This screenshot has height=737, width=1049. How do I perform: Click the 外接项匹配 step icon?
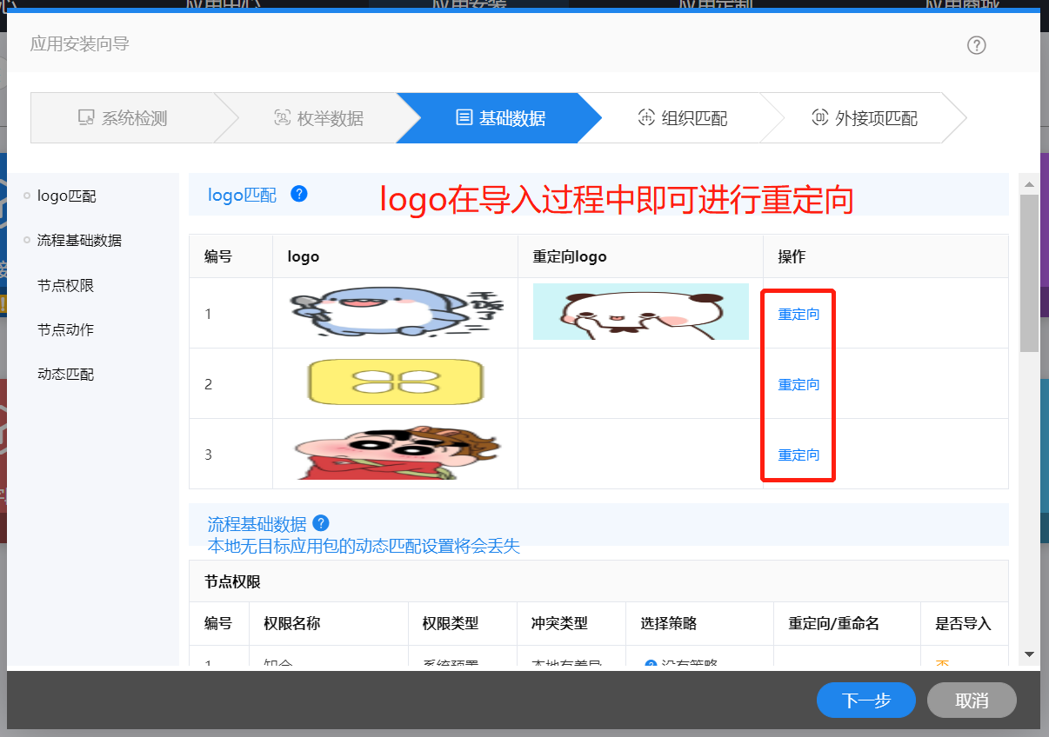[x=819, y=117]
